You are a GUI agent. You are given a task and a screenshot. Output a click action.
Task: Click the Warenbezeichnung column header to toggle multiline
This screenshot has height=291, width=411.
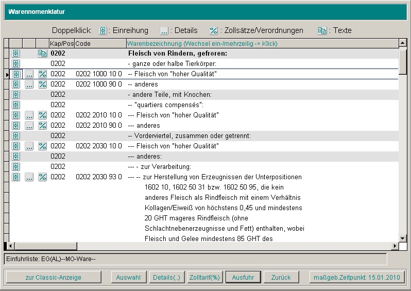tap(202, 44)
